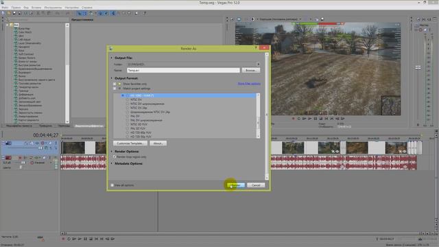439x247 pixels.
Task: Click the Cut scissors toolbar icon
Action: coord(38,13)
